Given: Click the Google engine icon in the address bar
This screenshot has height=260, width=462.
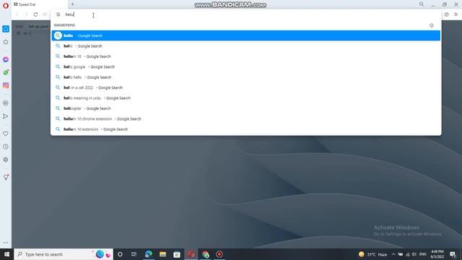Looking at the screenshot, I should click(58, 14).
